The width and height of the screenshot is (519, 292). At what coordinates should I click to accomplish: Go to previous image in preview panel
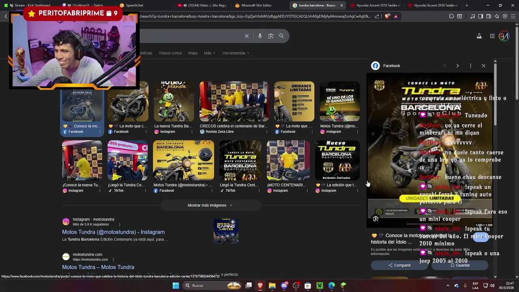444,66
